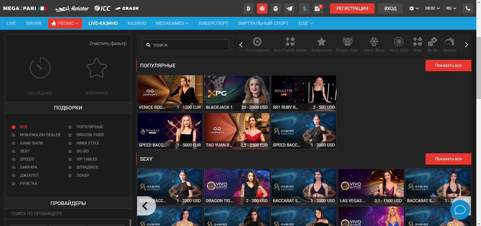This screenshot has height=226, width=481.
Task: Select the VIP TABLES filter radio
Action: [x=70, y=159]
